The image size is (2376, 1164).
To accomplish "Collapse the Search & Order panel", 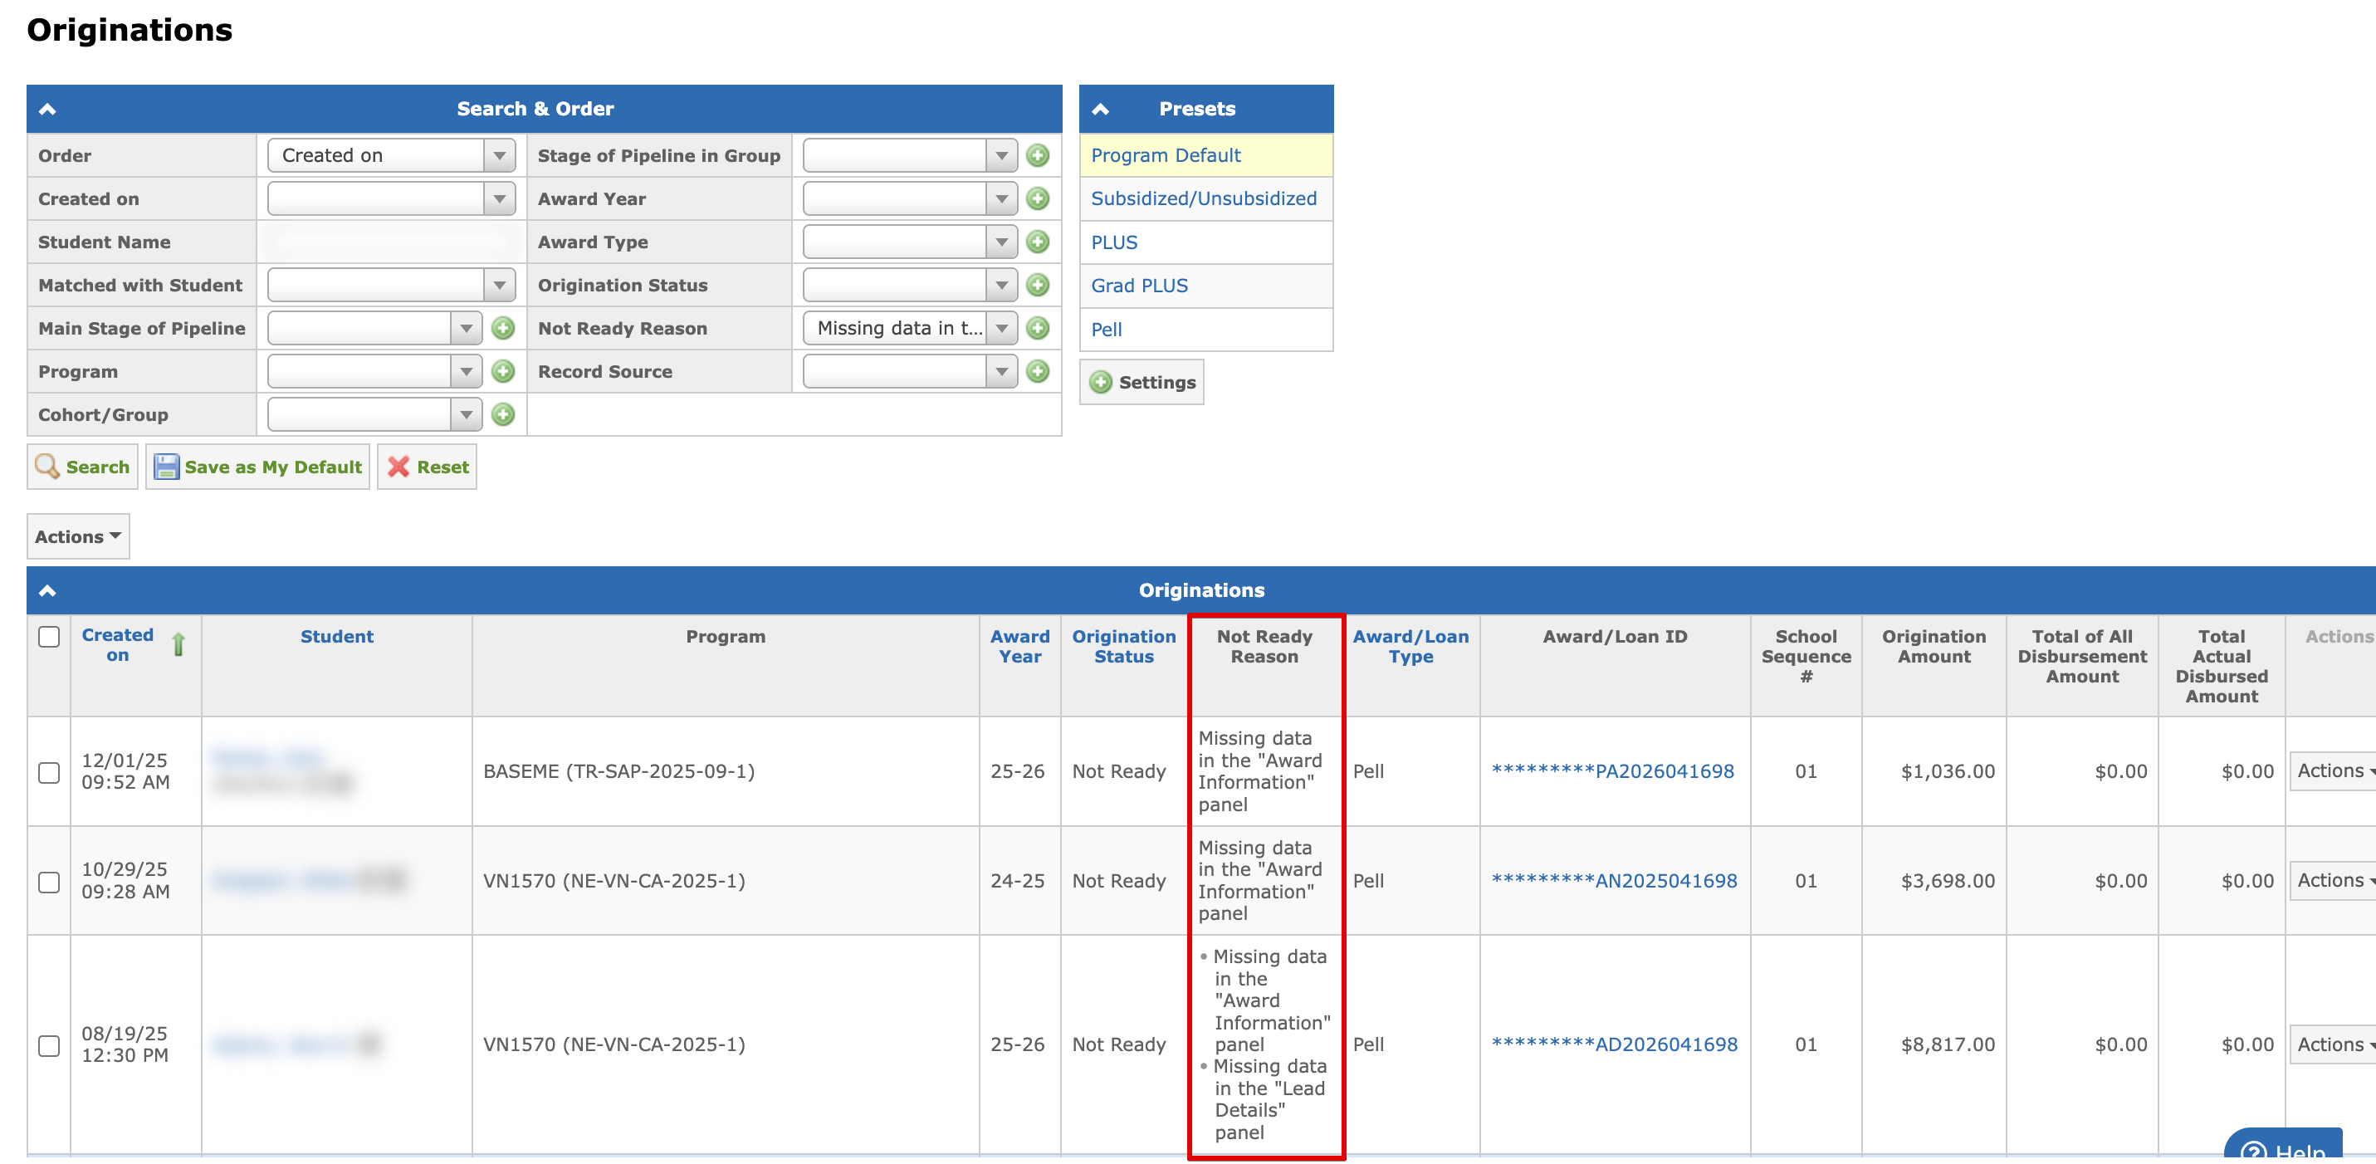I will pyautogui.click(x=48, y=109).
